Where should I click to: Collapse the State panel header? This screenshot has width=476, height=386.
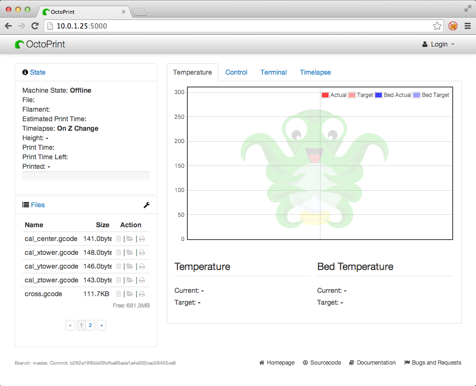click(38, 72)
